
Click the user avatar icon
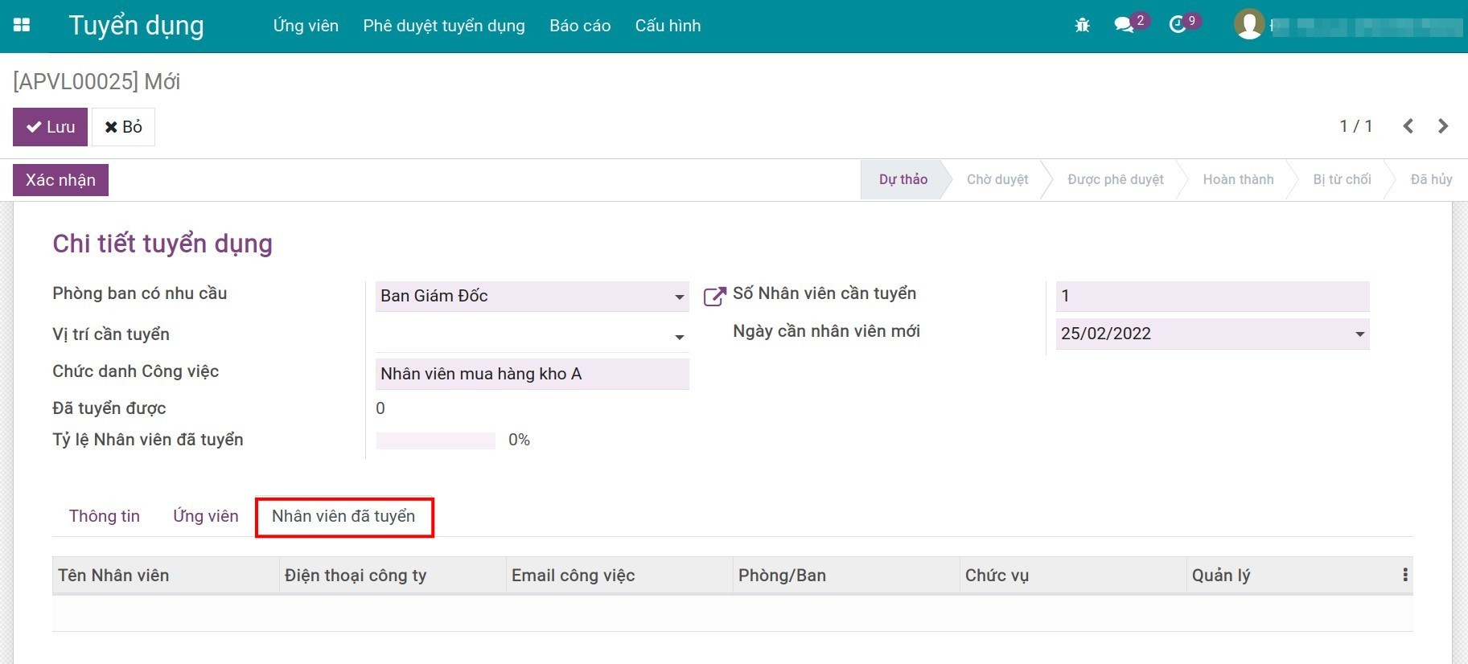coord(1248,24)
